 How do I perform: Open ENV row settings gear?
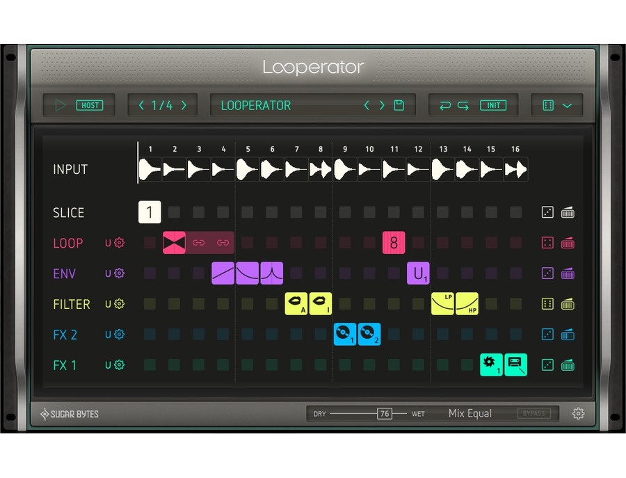pos(120,273)
